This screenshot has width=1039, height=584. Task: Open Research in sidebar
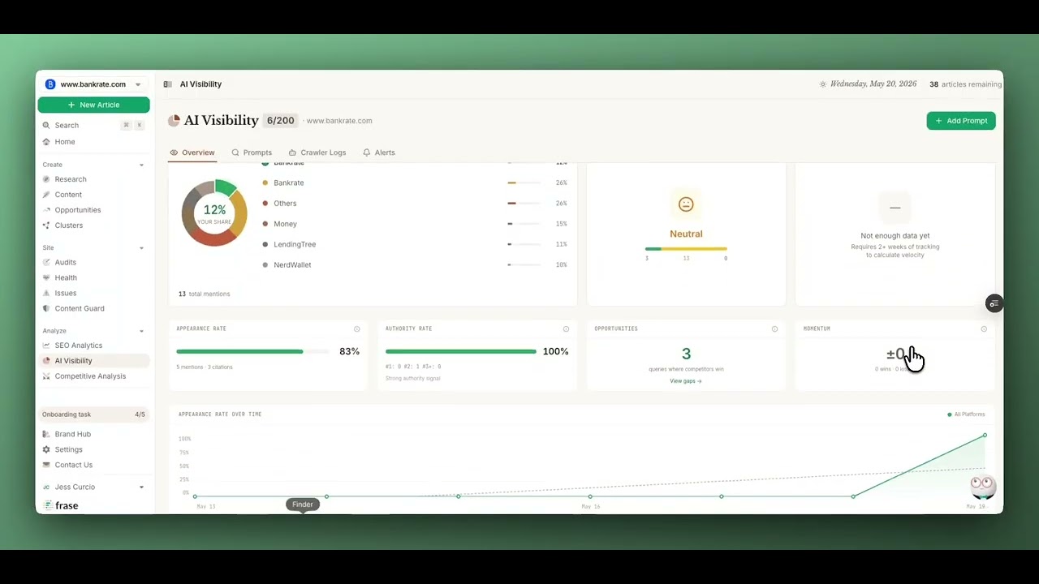[x=71, y=179]
